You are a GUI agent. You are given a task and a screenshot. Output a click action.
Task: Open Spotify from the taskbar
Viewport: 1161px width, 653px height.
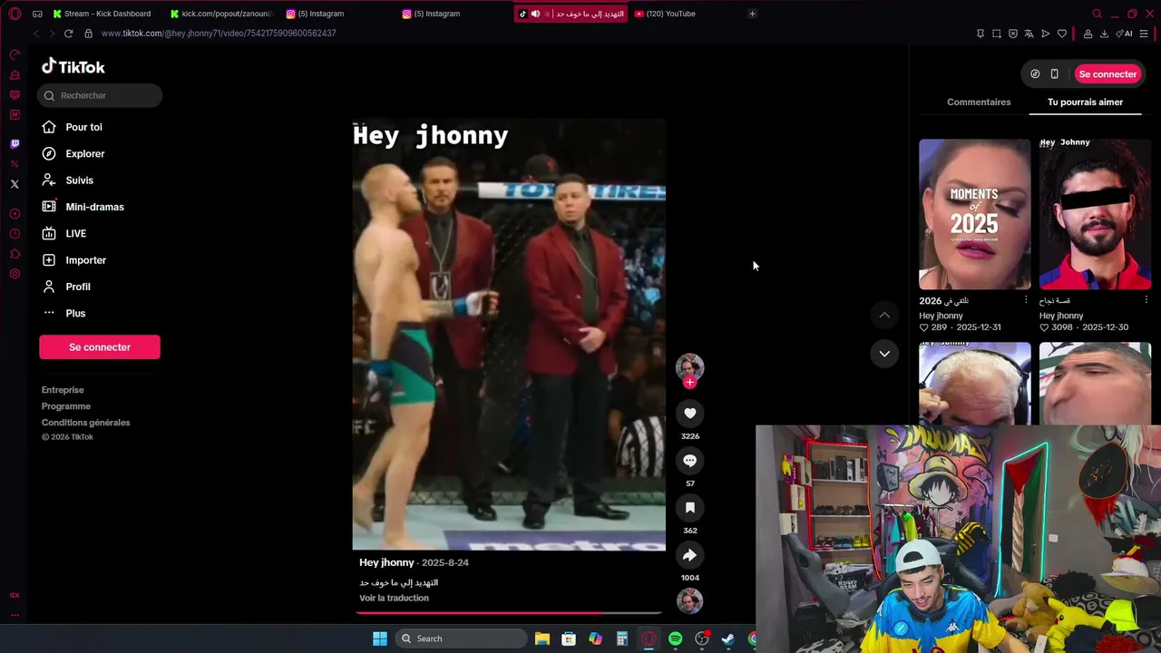(x=676, y=638)
